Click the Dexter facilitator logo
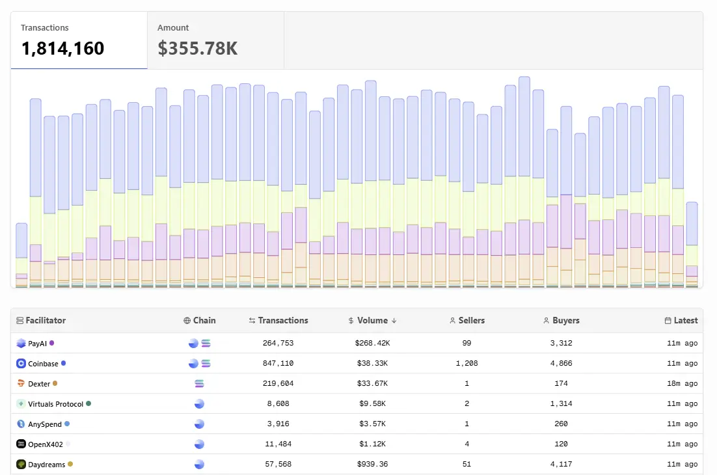Screen dimensions: 717x475 pos(21,384)
